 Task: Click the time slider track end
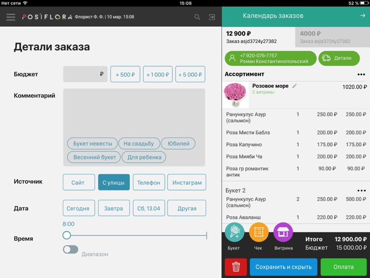tap(207, 235)
